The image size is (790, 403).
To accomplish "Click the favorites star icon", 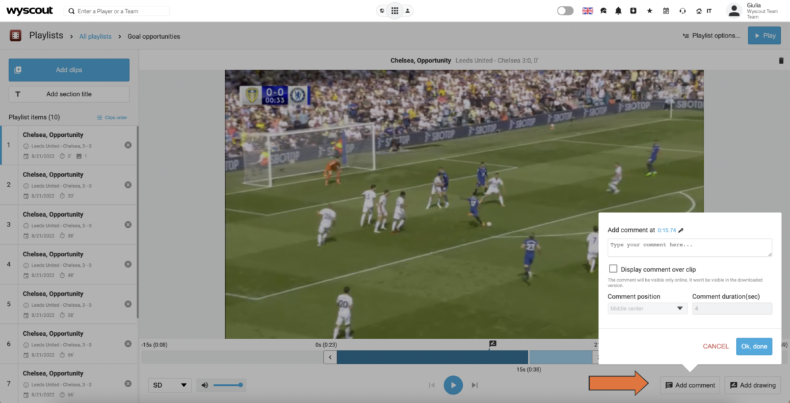I will [x=649, y=11].
